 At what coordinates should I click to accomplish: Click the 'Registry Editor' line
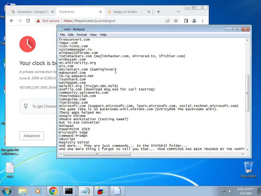coord(74,142)
